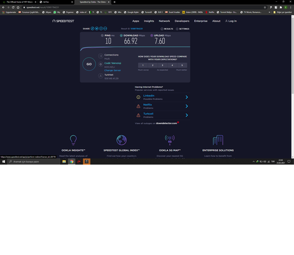Click the Ookla 5G Map antenna icon

[170, 140]
